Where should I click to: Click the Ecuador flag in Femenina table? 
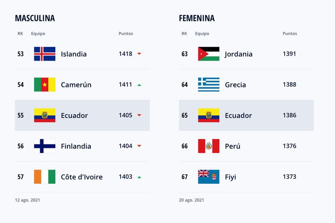[209, 115]
